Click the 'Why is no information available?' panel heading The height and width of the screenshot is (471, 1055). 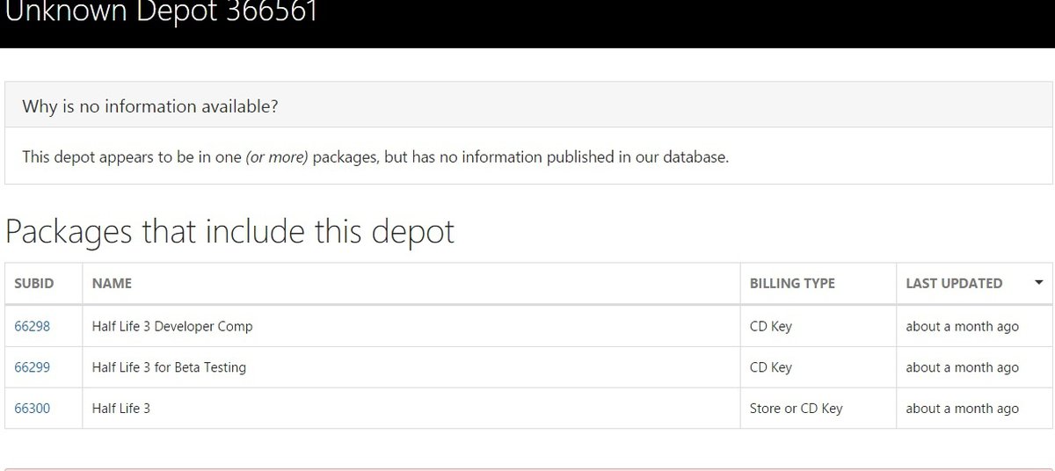(151, 106)
